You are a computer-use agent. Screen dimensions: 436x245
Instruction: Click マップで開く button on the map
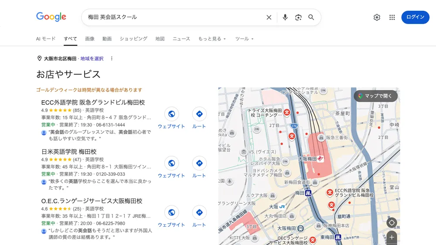[375, 96]
